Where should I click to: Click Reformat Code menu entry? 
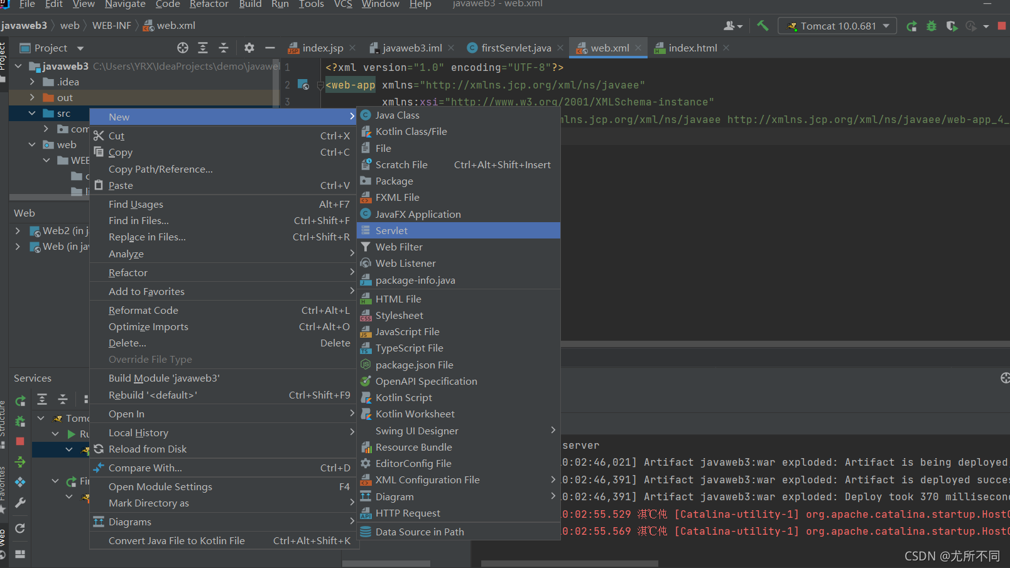[x=224, y=310]
